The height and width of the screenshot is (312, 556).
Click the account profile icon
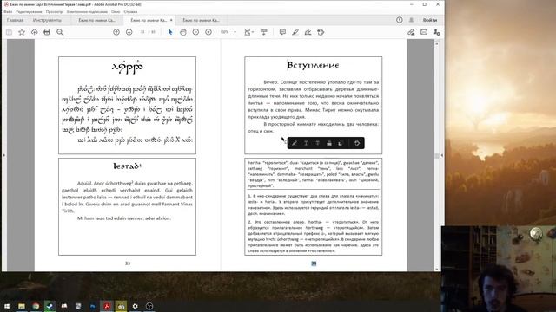pyautogui.click(x=411, y=20)
